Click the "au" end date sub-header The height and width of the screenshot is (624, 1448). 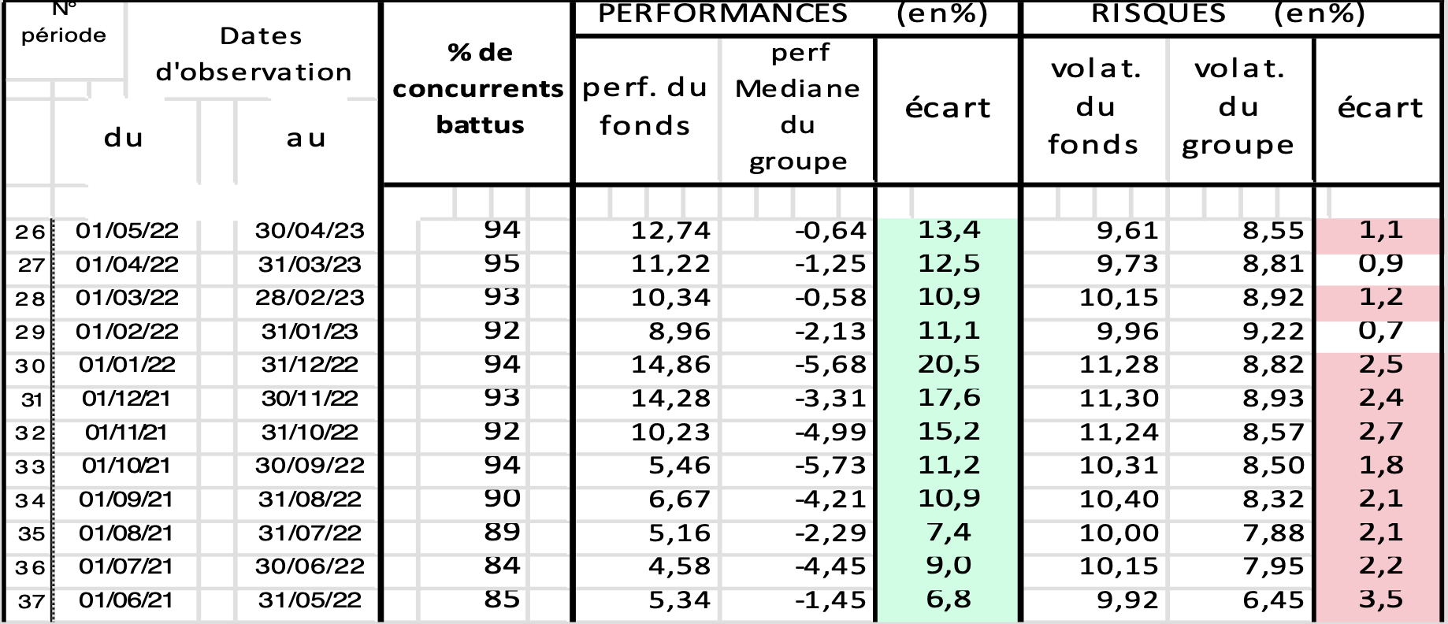tap(306, 139)
